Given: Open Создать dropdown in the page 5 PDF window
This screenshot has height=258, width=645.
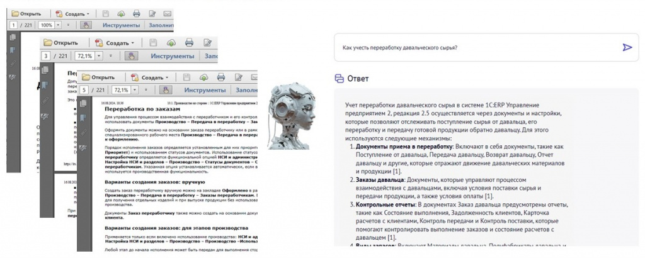Looking at the screenshot, I should click(149, 77).
